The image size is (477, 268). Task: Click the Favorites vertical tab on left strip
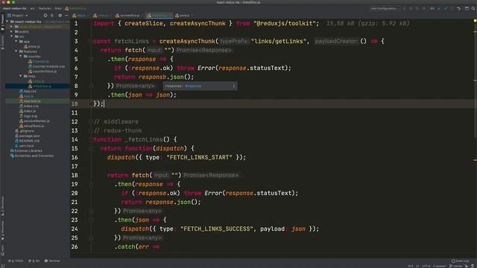[x=3, y=231]
